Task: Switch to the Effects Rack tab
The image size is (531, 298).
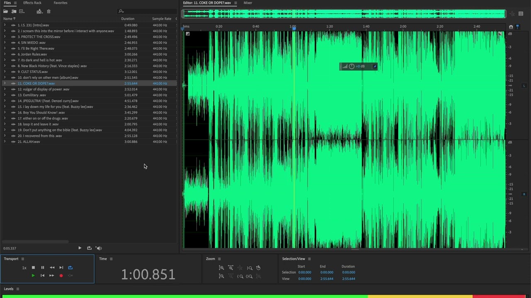Action: tap(32, 3)
